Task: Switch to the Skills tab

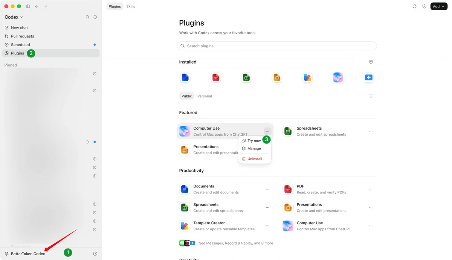Action: click(131, 6)
